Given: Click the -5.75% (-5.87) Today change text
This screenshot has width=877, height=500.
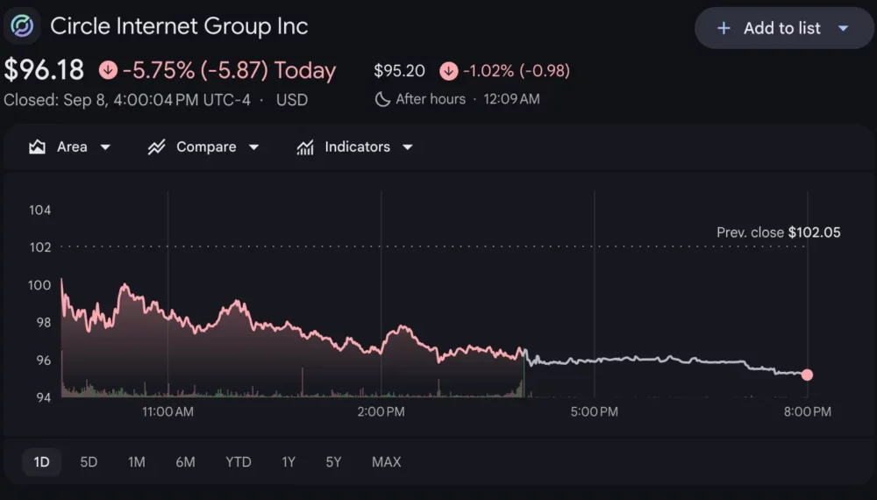Looking at the screenshot, I should click(229, 70).
